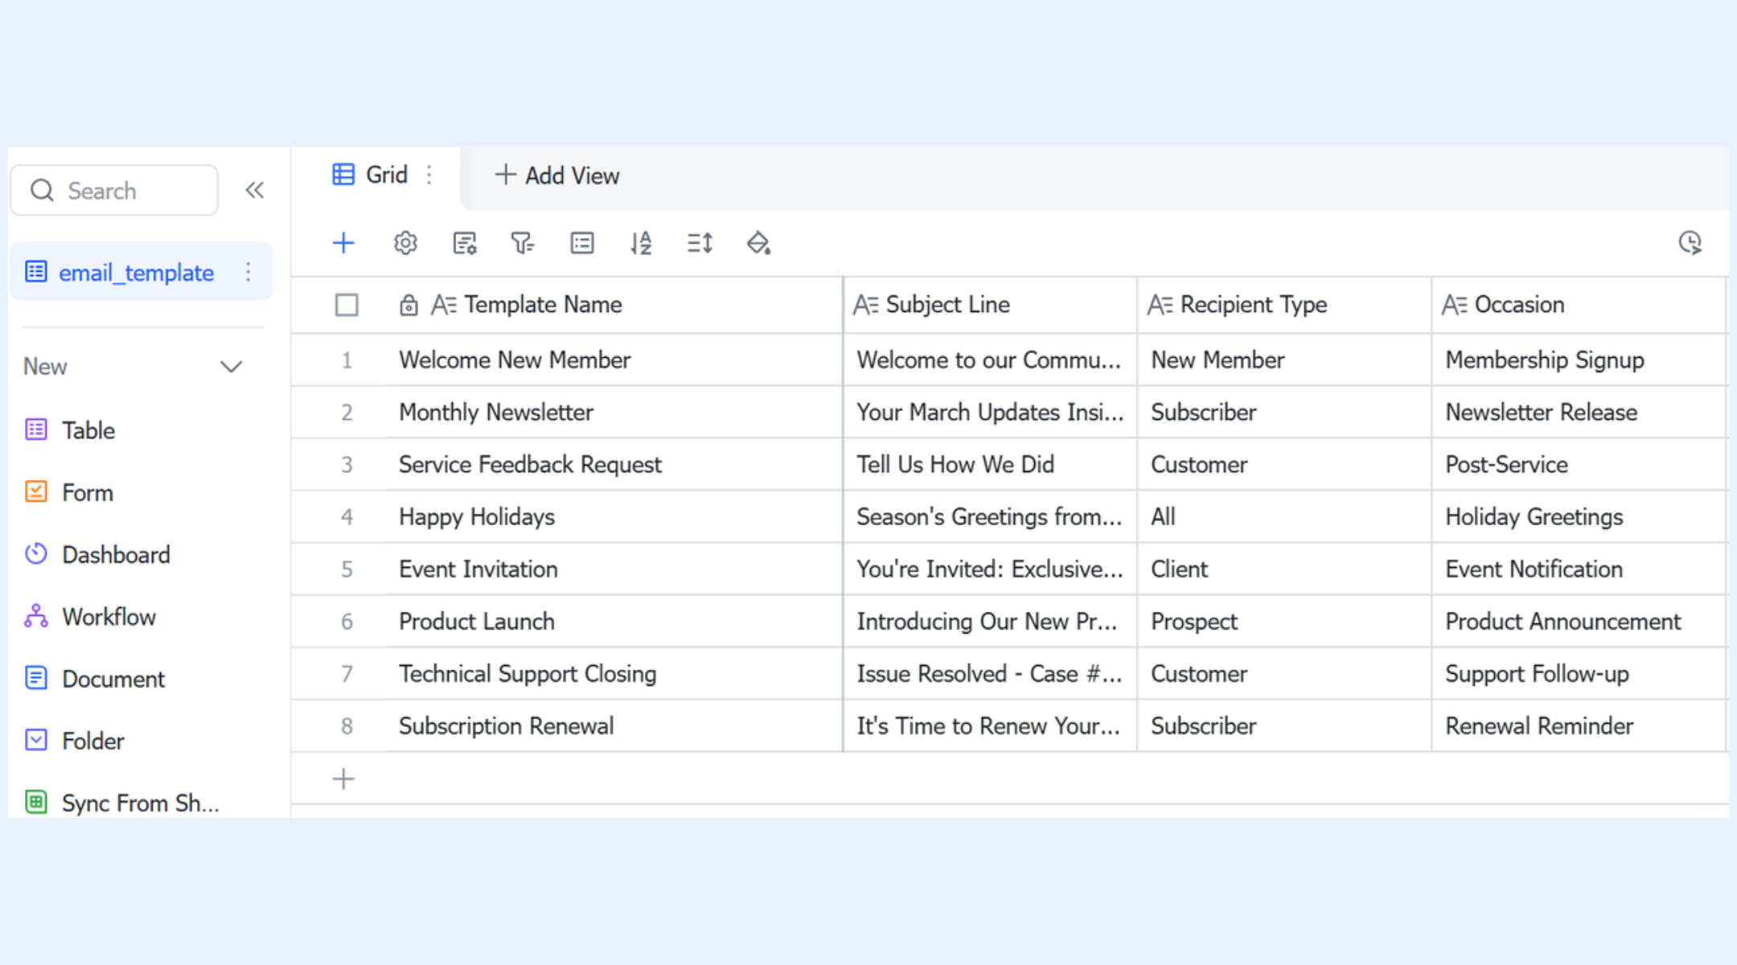Open the paint bucket color fill icon
This screenshot has height=965, width=1737.
(x=758, y=242)
